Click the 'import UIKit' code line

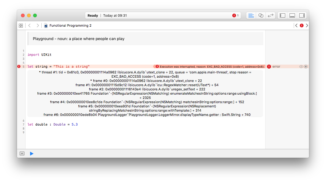(40, 55)
